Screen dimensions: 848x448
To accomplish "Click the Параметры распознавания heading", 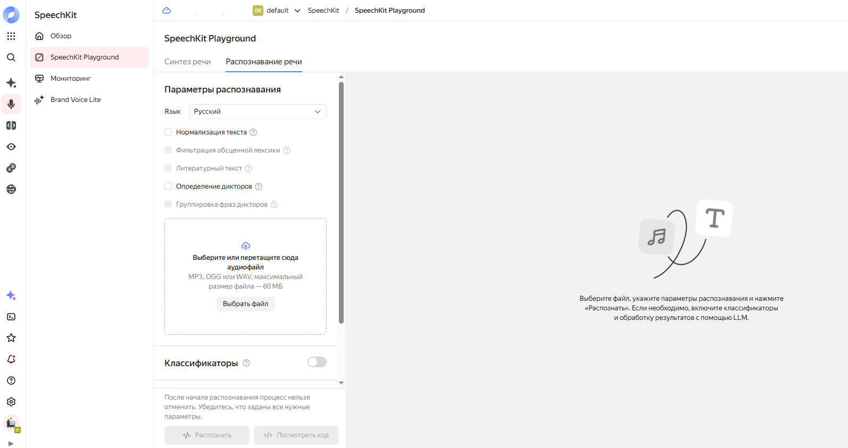I will 222,90.
